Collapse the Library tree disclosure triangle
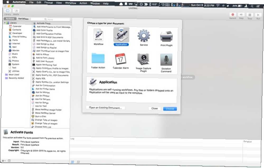Viewport: 264px width, 168px height. click(x=5, y=22)
